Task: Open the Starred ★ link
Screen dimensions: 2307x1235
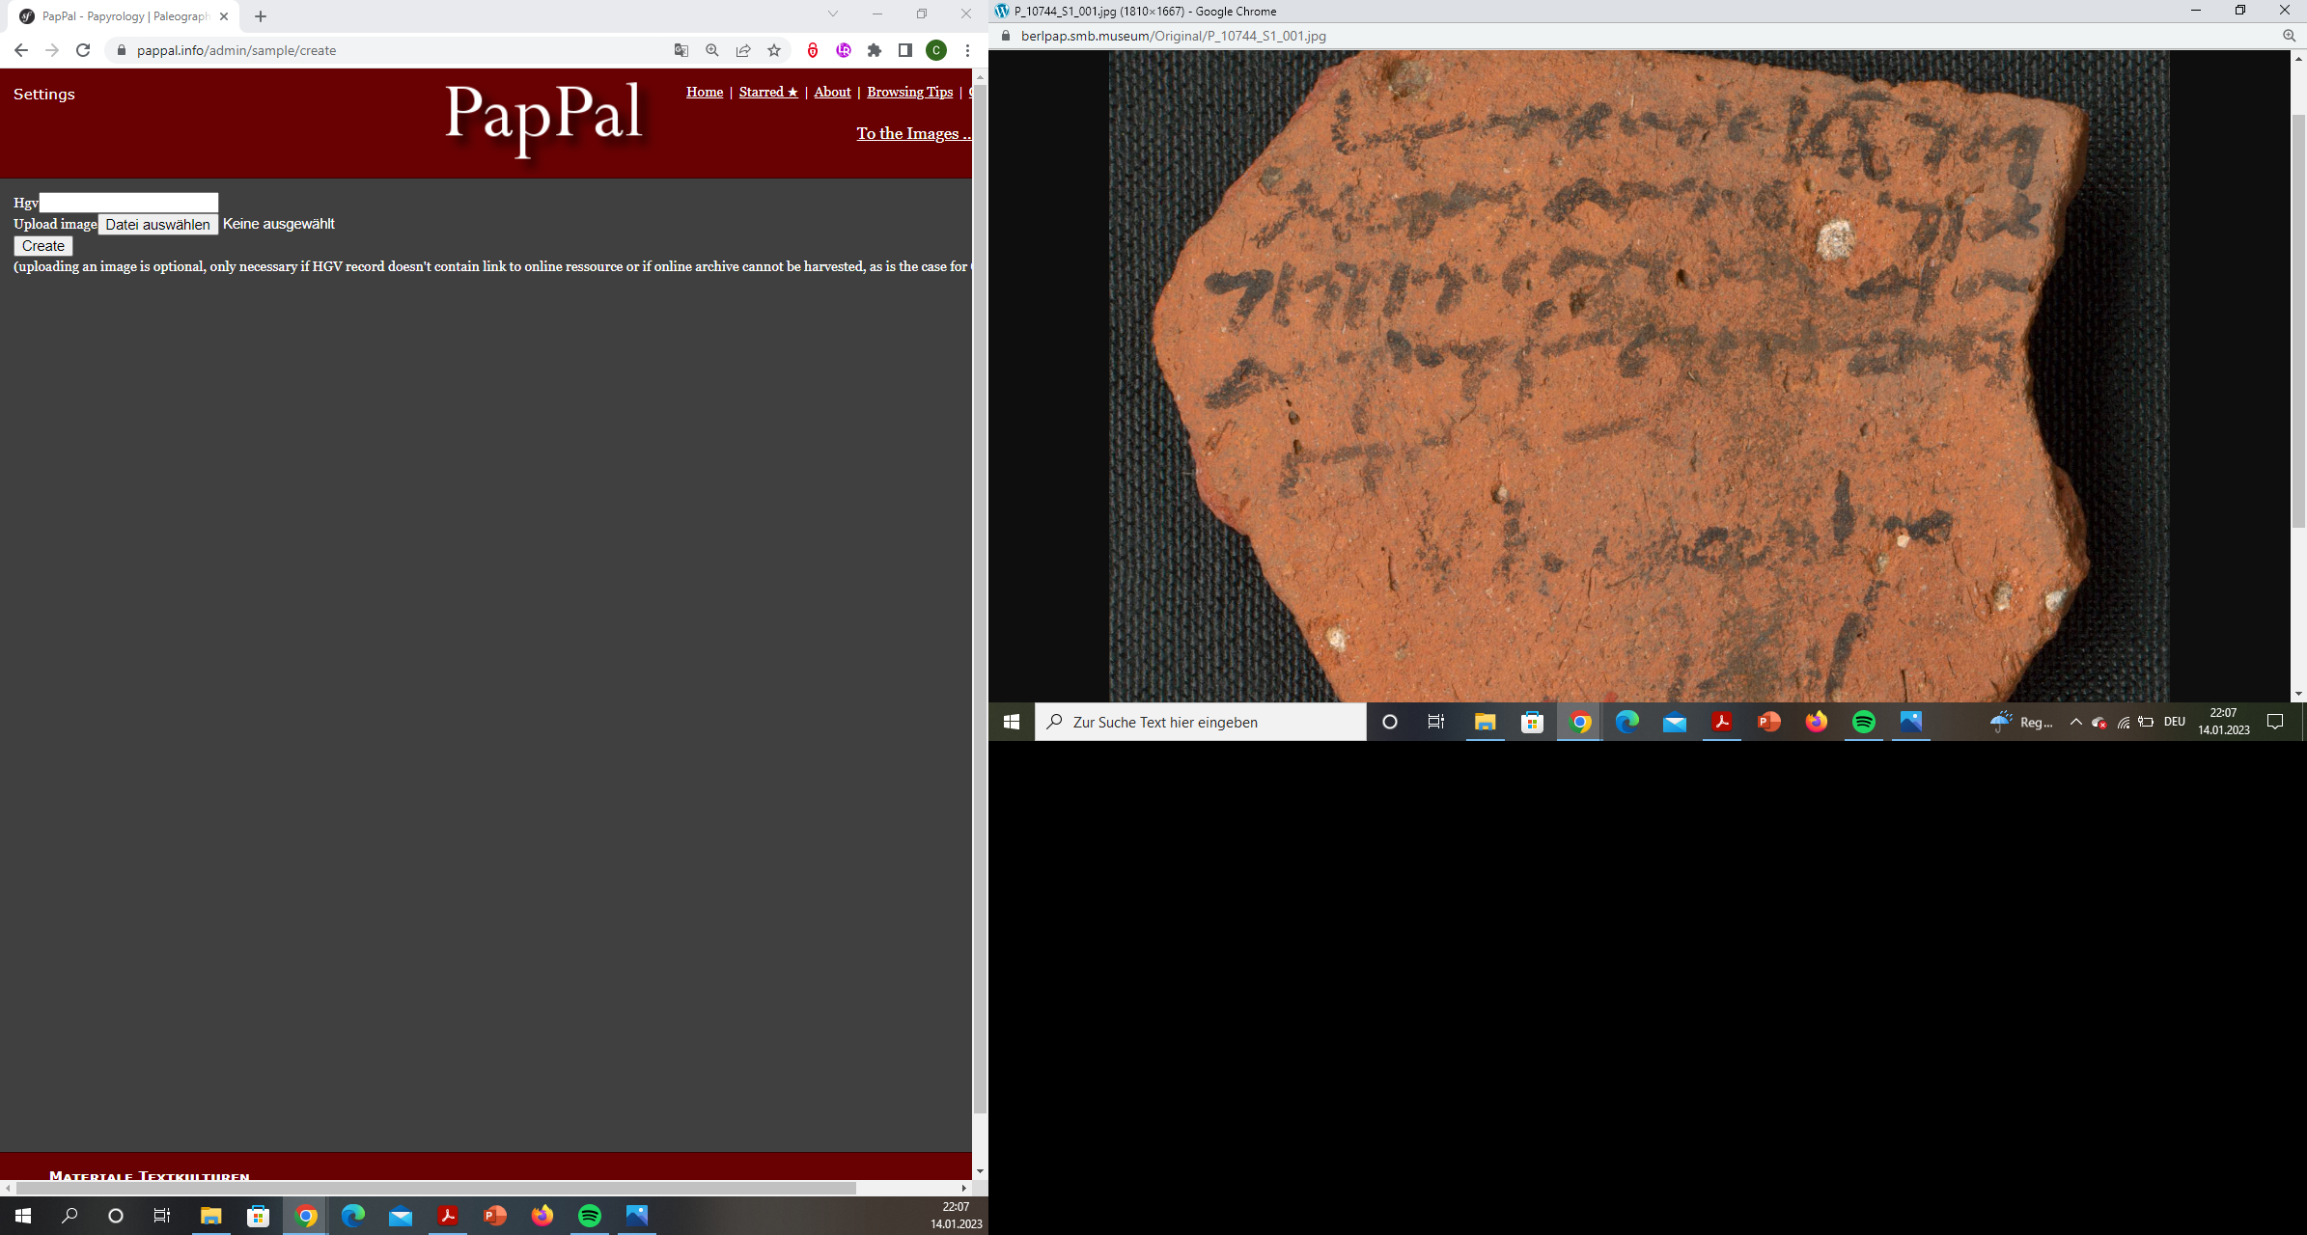Action: tap(768, 92)
